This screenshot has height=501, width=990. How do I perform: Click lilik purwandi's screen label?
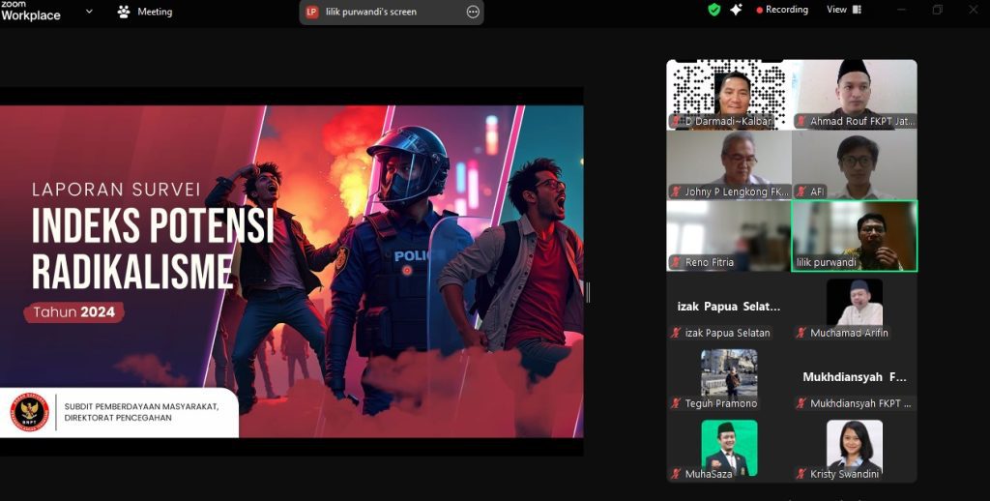(x=371, y=12)
